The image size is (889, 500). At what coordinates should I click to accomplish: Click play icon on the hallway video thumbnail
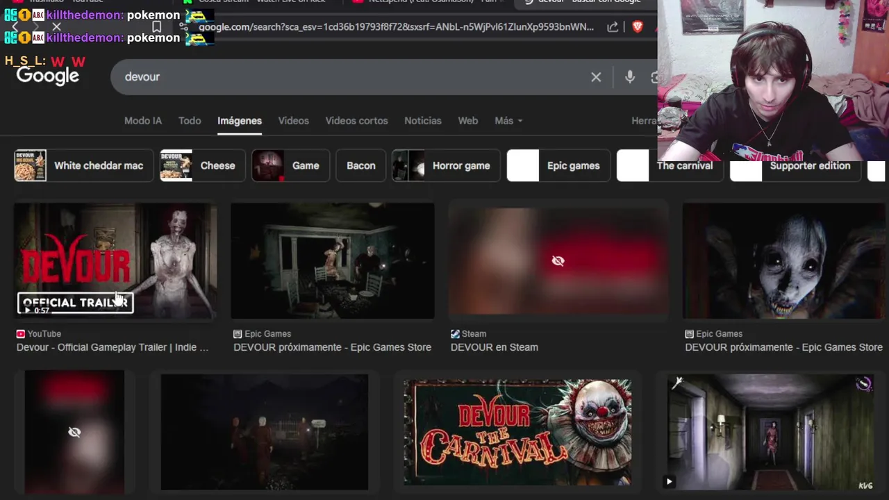(669, 481)
